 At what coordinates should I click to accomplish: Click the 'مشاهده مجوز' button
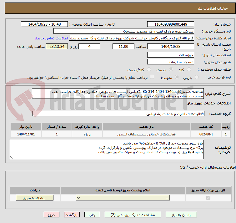click(35, 198)
